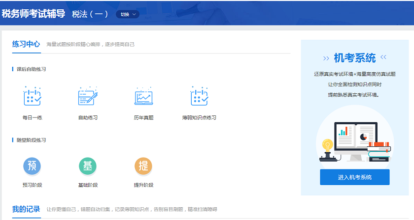The image size is (414, 220).
Task: Open the 薄弱知识点练习 icon
Action: coord(199,96)
